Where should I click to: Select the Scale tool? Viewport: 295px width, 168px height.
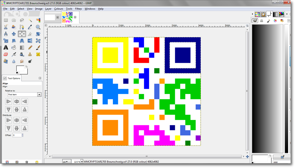click(x=6, y=41)
